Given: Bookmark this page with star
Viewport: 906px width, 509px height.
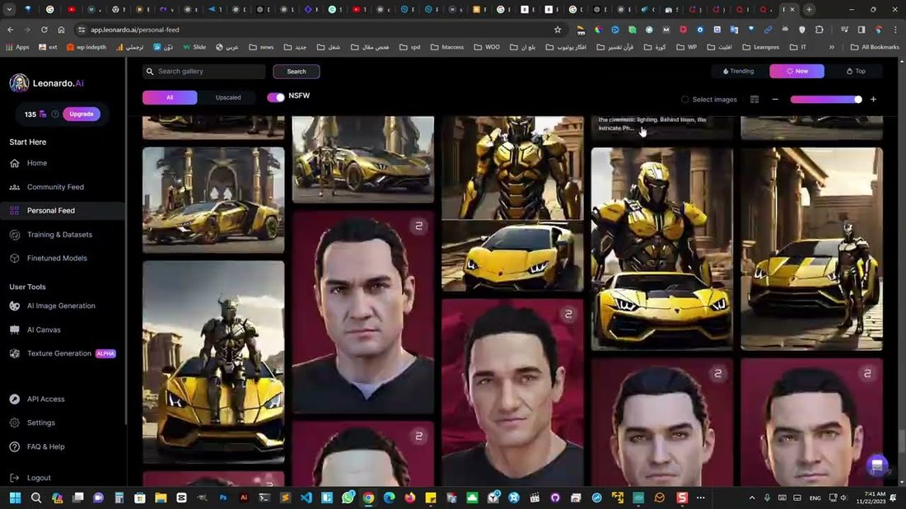Looking at the screenshot, I should click(x=558, y=30).
